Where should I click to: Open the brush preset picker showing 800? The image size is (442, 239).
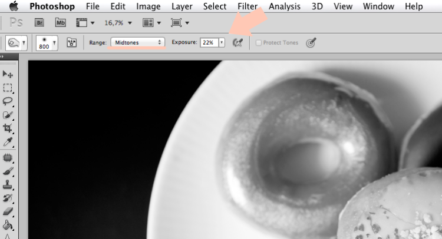47,43
